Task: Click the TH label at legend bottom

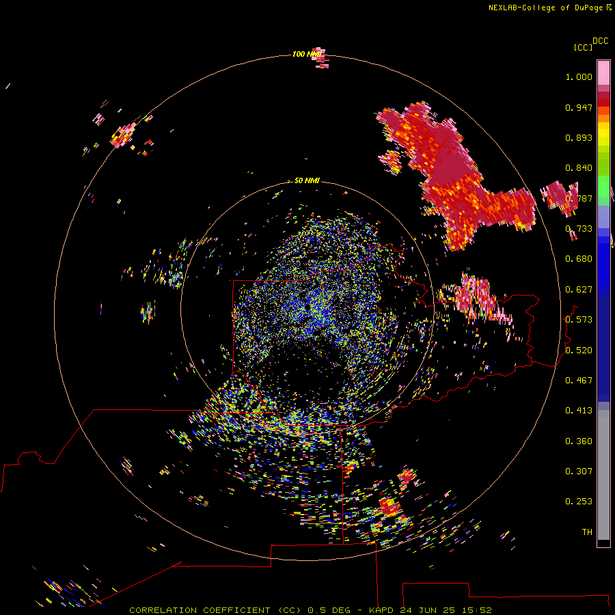Action: click(587, 532)
